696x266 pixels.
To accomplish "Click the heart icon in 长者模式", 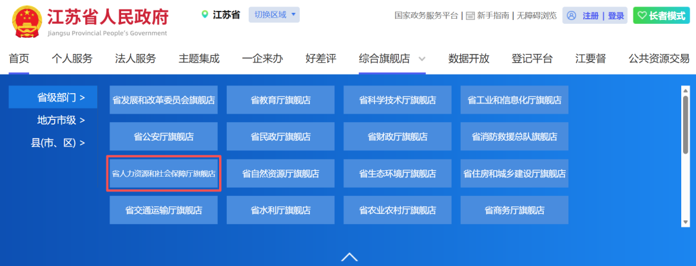I will coord(642,15).
